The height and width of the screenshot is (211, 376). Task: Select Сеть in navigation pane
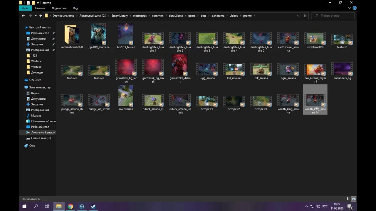[30, 145]
